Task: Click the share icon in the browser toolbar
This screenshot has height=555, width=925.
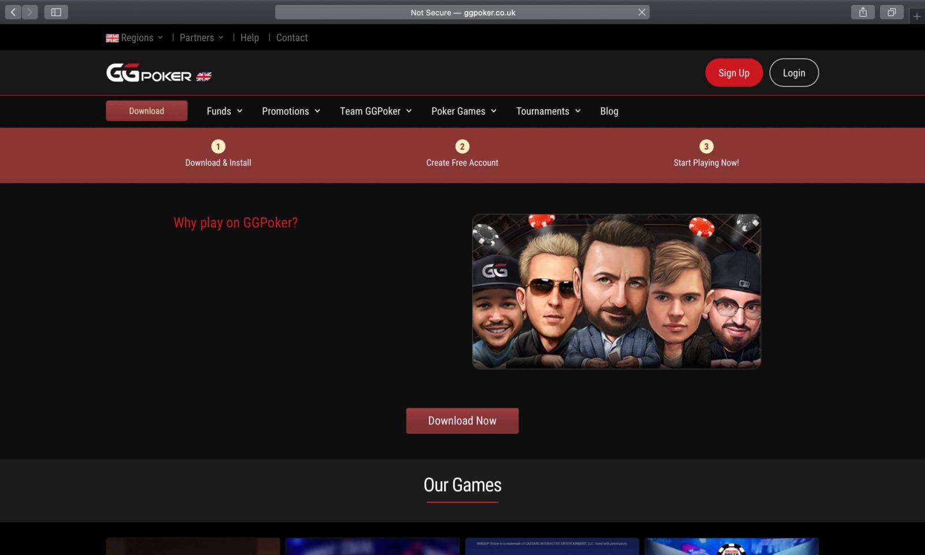Action: (863, 12)
